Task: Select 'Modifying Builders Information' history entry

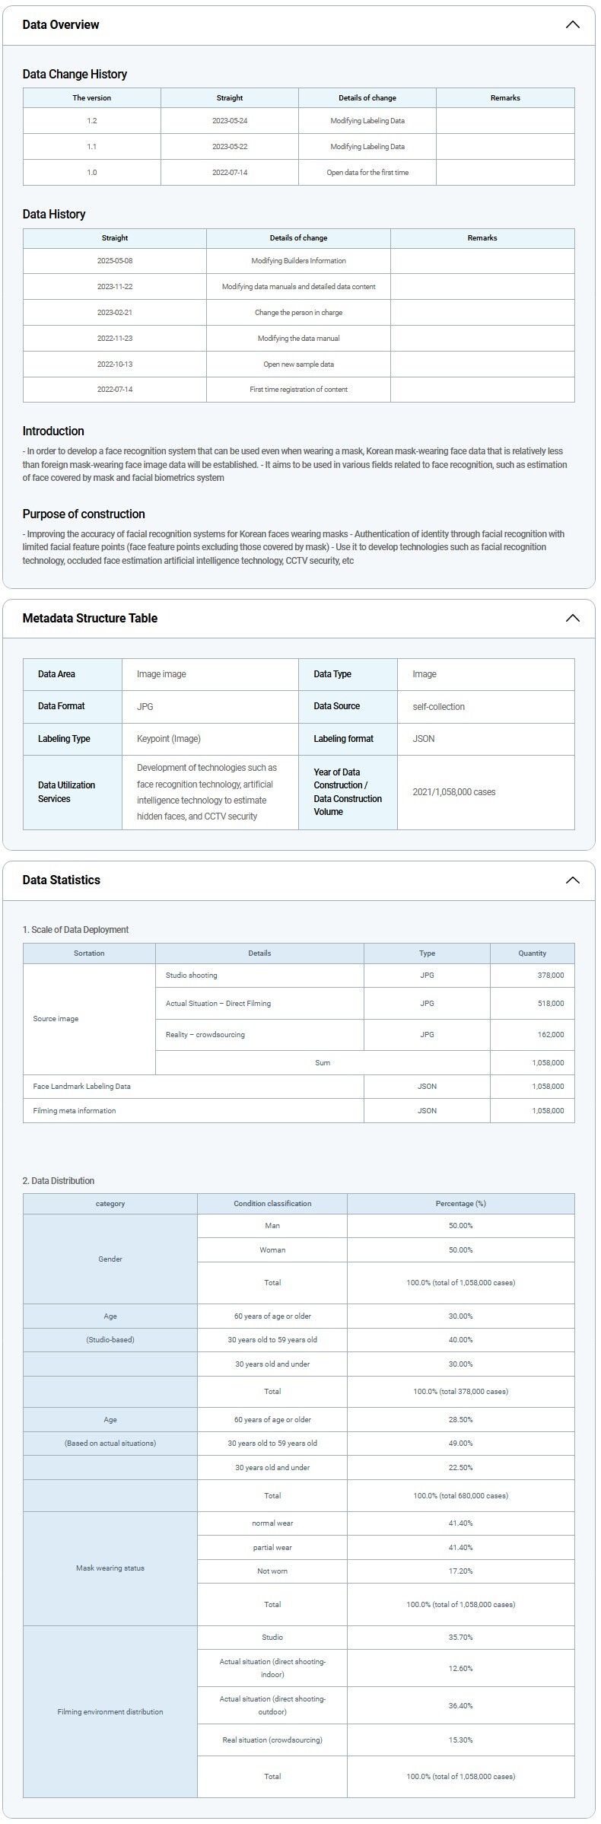Action: pos(298,261)
